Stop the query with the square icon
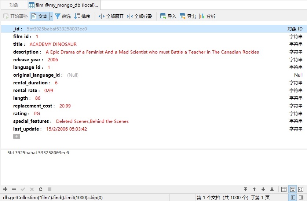 pos(50,189)
